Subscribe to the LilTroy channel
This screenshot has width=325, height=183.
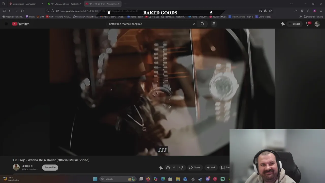pos(50,167)
